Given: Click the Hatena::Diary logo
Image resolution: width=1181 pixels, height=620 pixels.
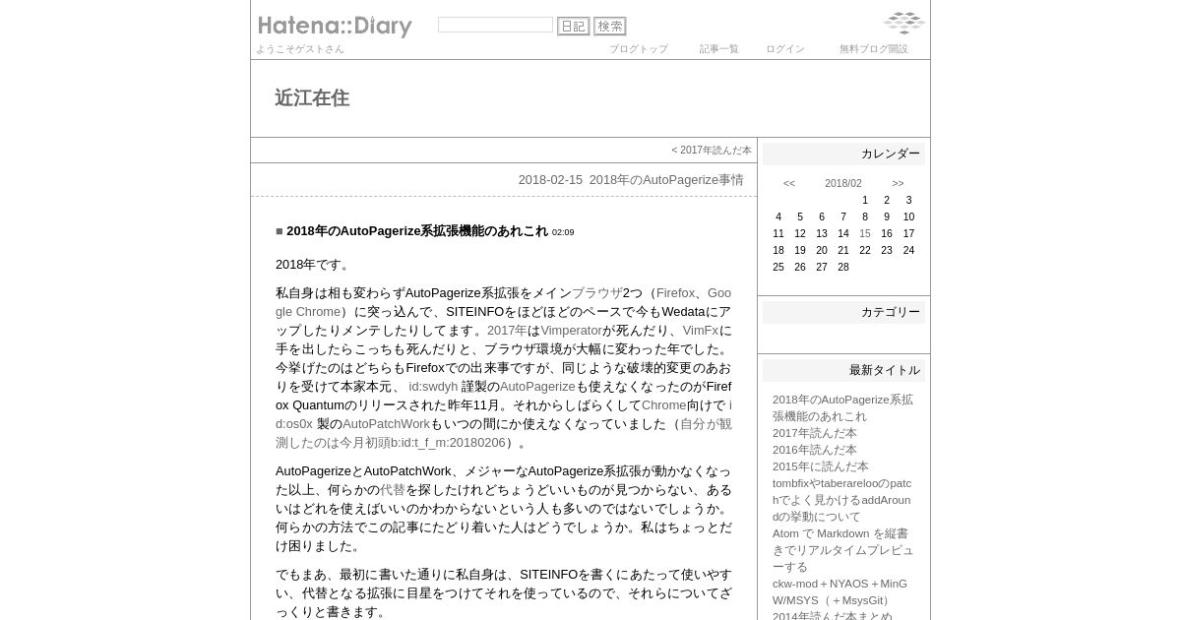Looking at the screenshot, I should tap(335, 27).
